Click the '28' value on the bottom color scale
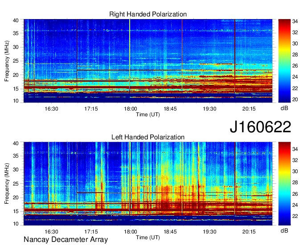Viewport: 303px width, 245px height. tap(295, 183)
